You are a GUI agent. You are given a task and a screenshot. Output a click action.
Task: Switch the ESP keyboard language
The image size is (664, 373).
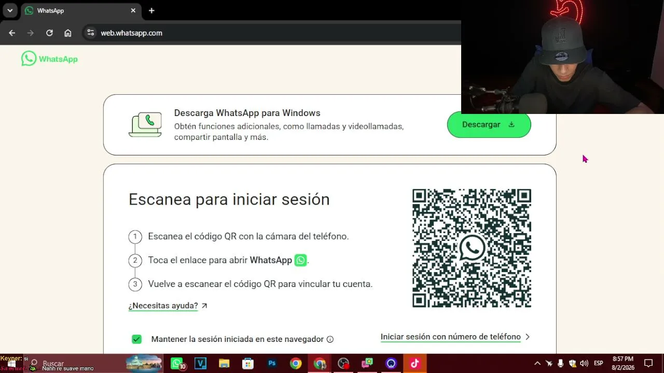coord(598,363)
